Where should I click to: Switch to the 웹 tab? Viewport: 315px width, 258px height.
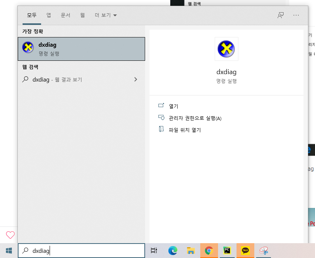pyautogui.click(x=83, y=15)
